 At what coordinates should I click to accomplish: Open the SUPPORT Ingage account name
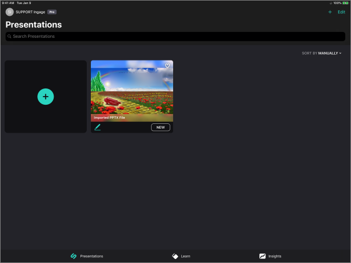[30, 12]
